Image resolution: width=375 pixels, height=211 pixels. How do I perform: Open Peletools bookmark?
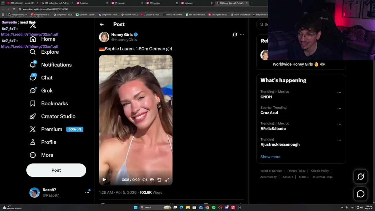(129, 15)
